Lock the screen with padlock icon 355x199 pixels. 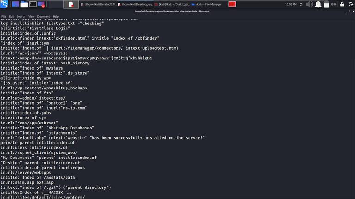(342, 4)
